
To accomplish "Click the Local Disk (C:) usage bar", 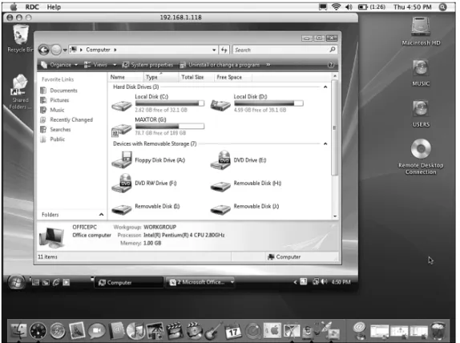I will [170, 103].
